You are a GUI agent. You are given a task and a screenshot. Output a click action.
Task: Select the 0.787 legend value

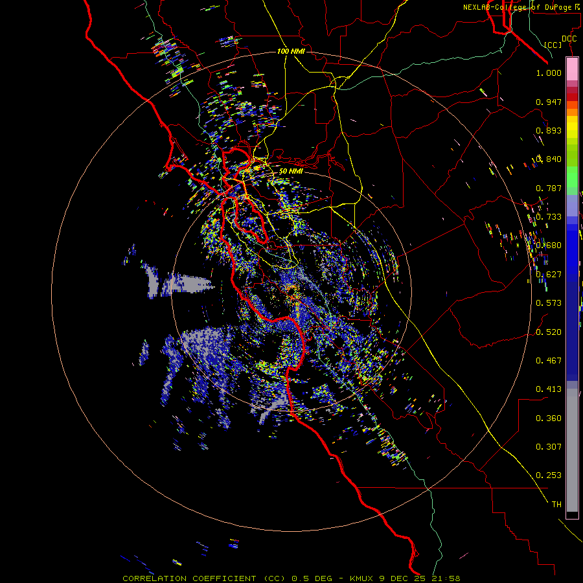[x=549, y=188]
